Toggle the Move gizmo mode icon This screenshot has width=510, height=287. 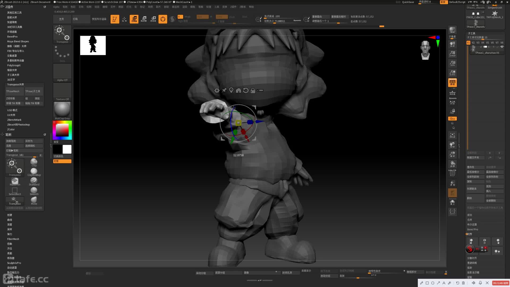point(134,19)
